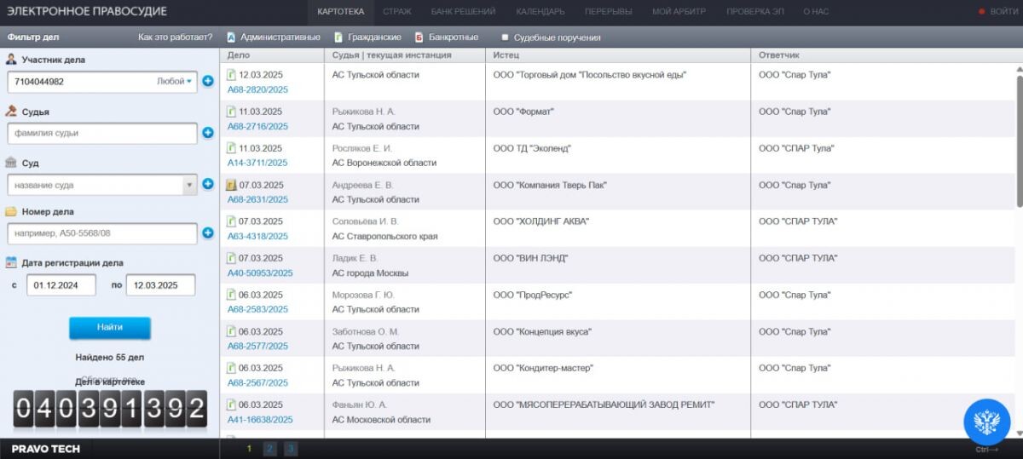Screen dimensions: 1023x459
Task: Click Ответчик column header
Action: (x=779, y=55)
